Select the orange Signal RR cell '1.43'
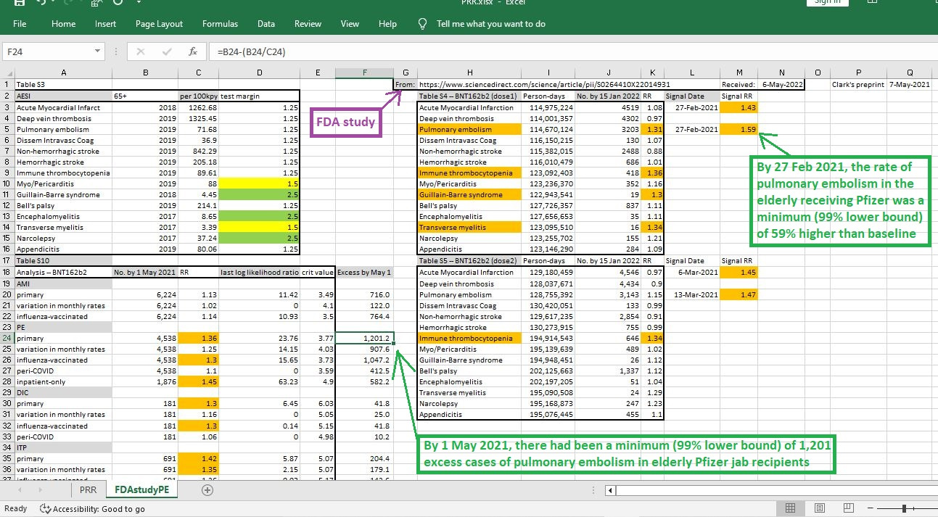Screen dimensions: 938x517 [x=739, y=107]
